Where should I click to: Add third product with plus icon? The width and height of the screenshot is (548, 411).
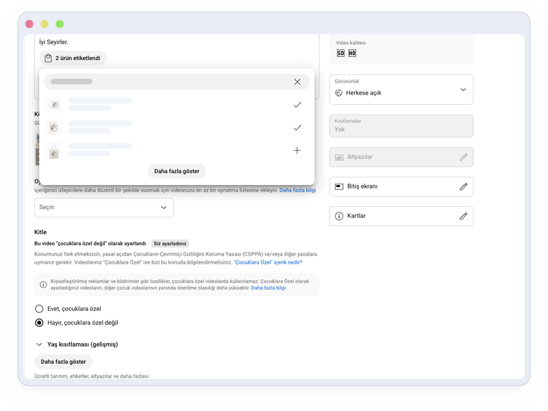[297, 151]
